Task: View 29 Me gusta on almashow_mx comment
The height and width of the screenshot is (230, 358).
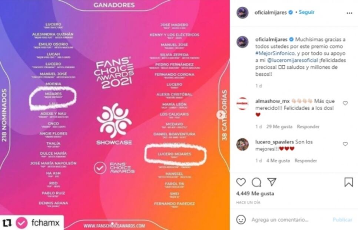Action: point(279,126)
